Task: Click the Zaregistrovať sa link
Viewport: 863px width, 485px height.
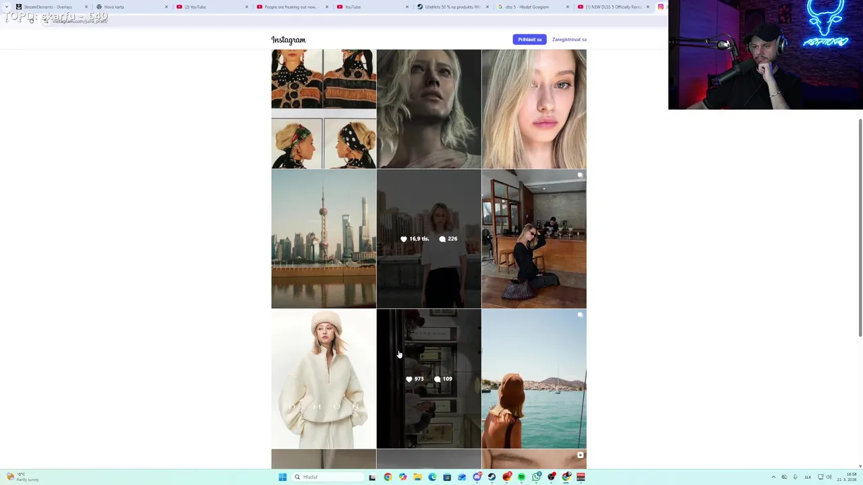Action: pos(569,40)
